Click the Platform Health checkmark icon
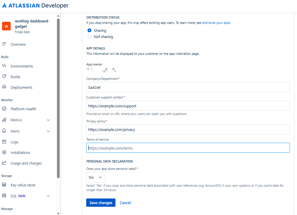The height and width of the screenshot is (215, 297). (x=4, y=109)
